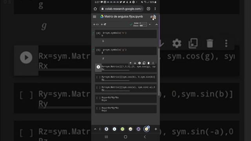Screen dimensions: 251x141
Task: Move the Rx cell down
Action: [x=135, y=63]
